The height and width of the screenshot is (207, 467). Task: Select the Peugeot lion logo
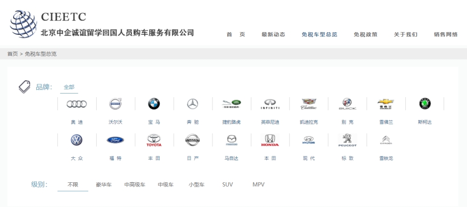(347, 140)
